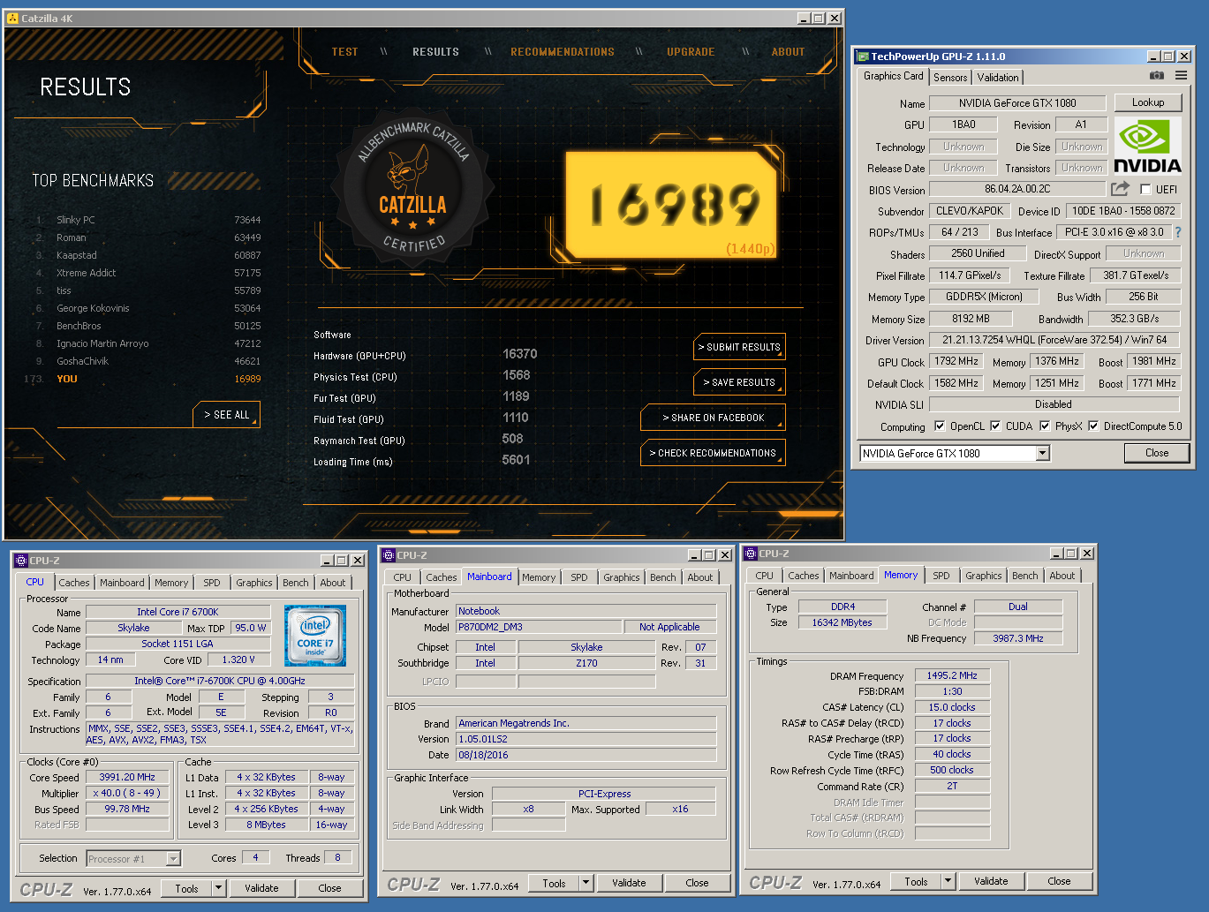Click the Close button in GPU-Z

coord(1157,453)
